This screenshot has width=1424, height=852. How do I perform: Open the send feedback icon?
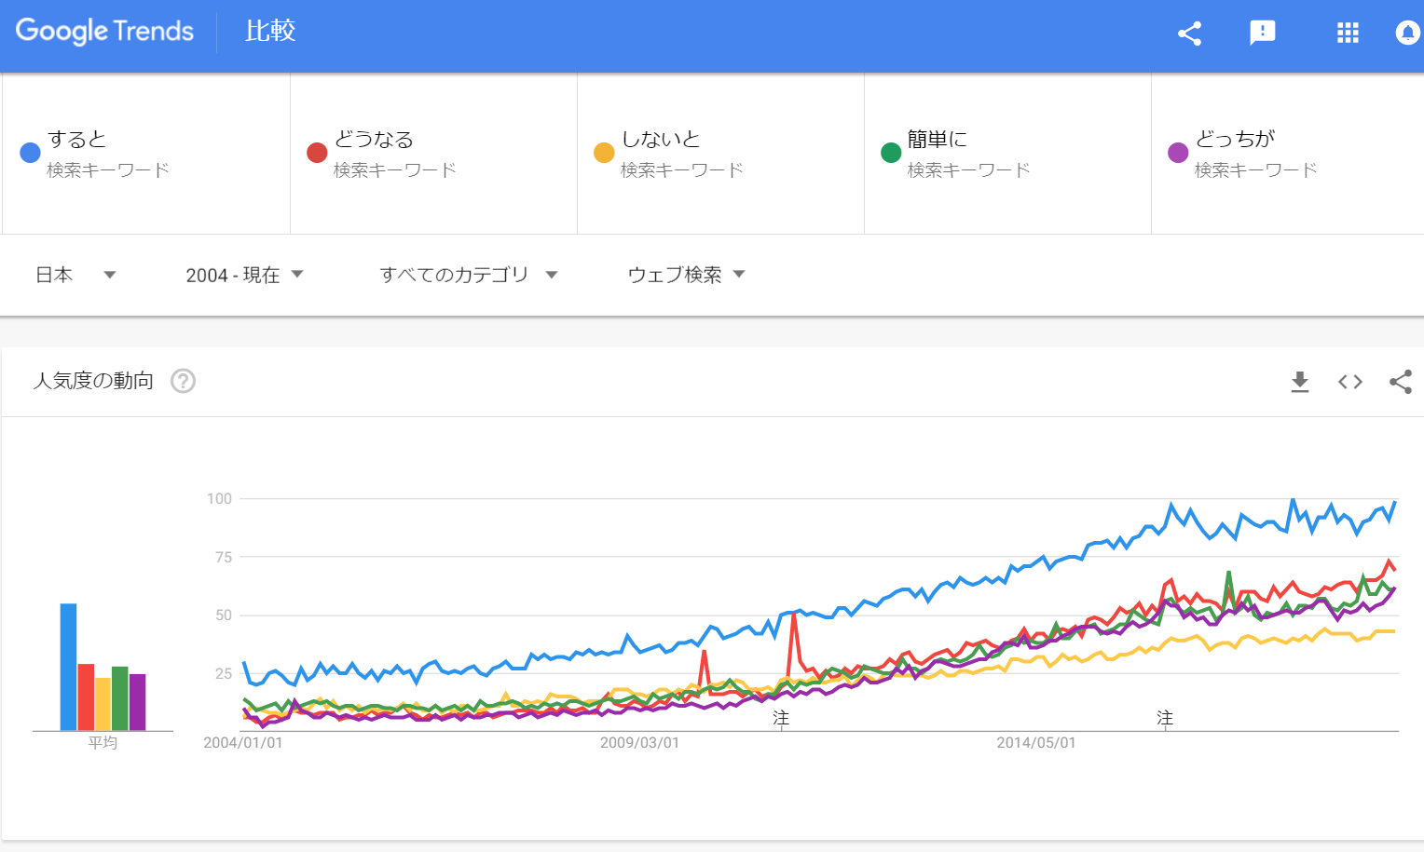pyautogui.click(x=1262, y=34)
